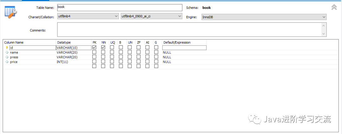Screen dimensions: 342x134
Task: Open the utf8mb4_0900_ai_ci collation dropdown
Action: point(151,16)
